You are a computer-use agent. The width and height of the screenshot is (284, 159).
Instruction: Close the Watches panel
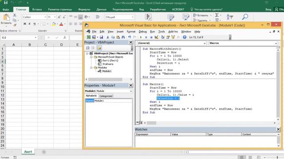[278, 129]
